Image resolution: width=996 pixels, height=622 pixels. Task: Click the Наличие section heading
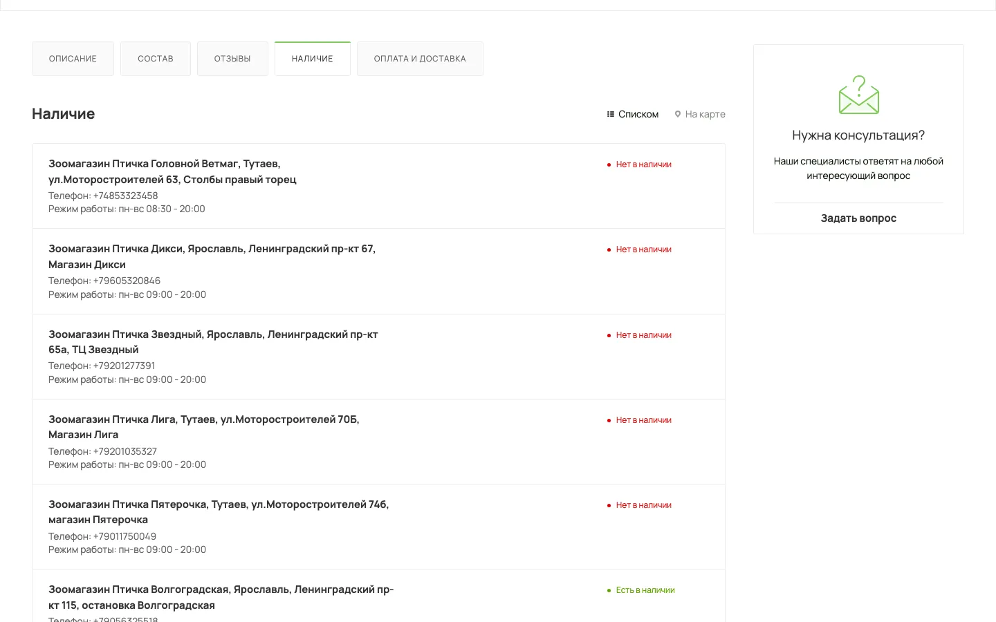coord(64,114)
